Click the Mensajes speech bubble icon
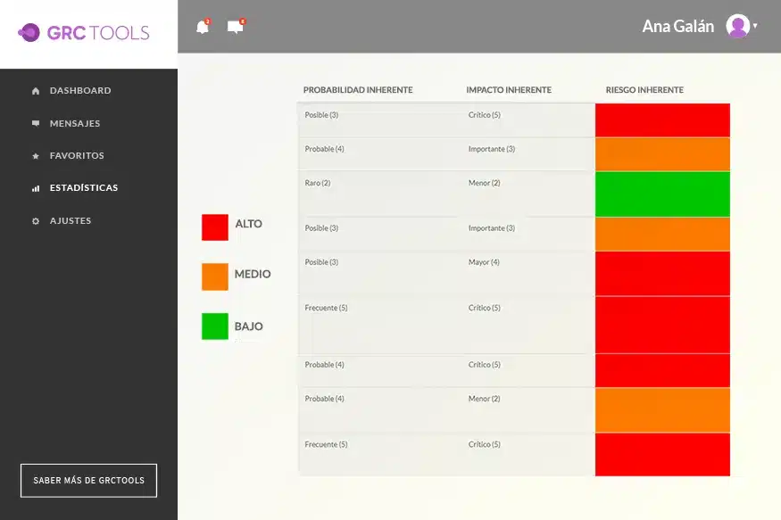 point(35,123)
